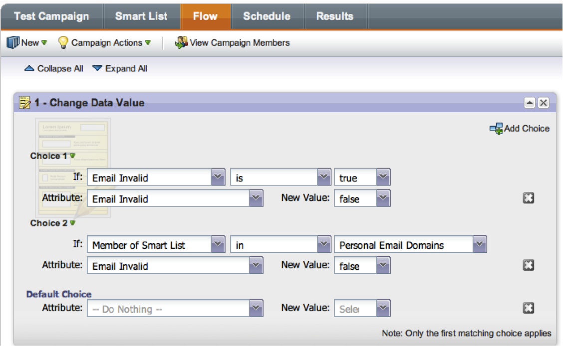The height and width of the screenshot is (346, 563).
Task: Open the Schedule tab
Action: [267, 16]
